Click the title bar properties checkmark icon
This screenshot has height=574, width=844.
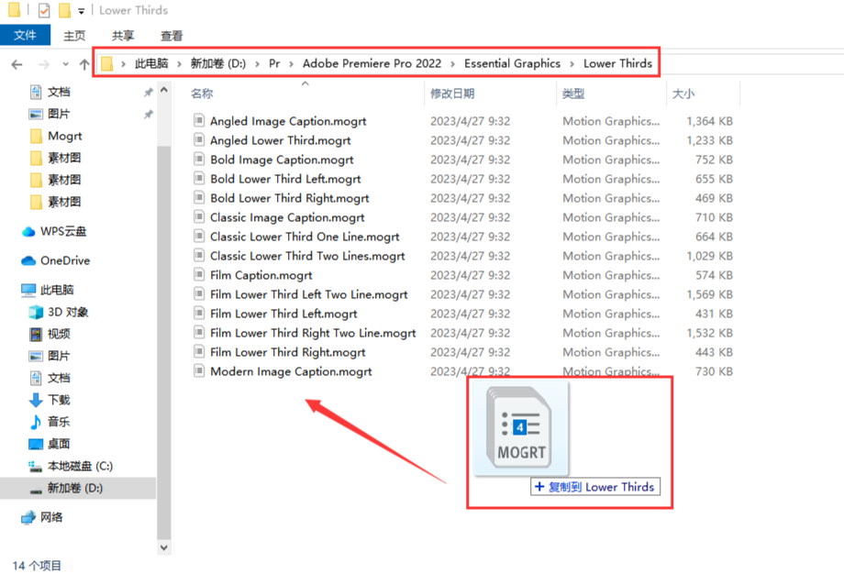(44, 10)
